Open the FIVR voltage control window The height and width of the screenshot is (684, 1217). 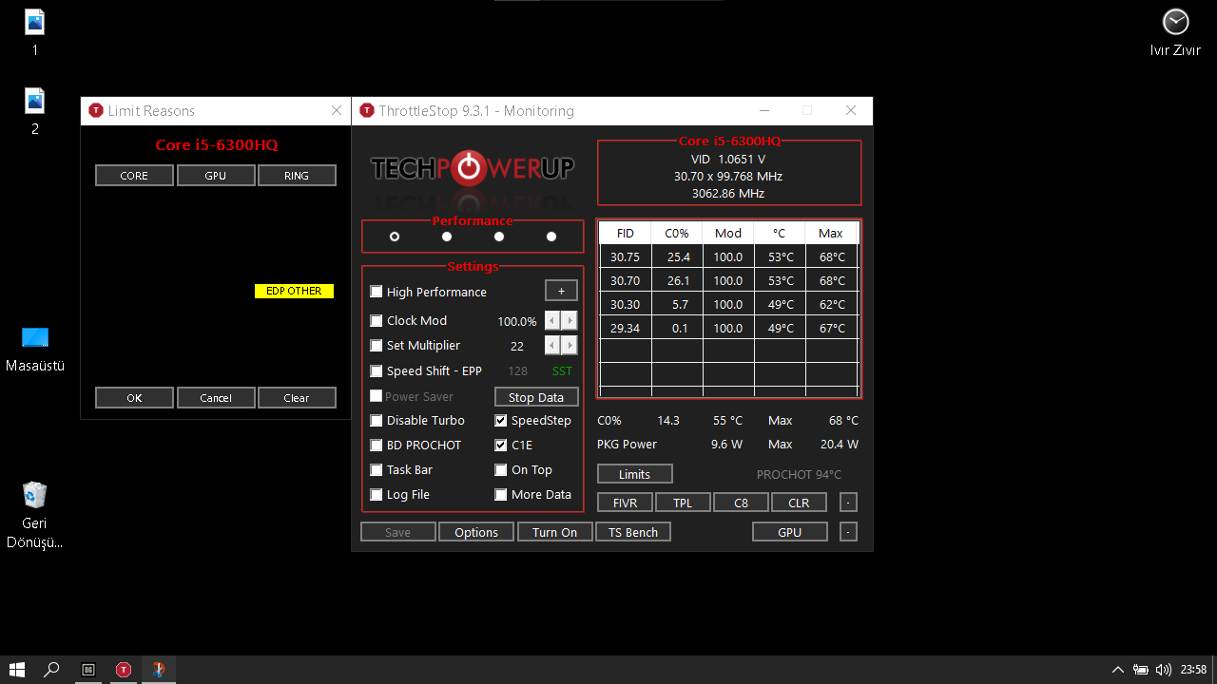625,503
